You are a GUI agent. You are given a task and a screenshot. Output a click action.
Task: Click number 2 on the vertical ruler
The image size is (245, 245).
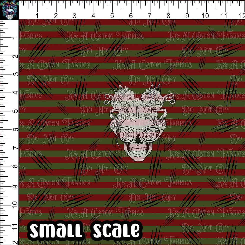coord(16,56)
